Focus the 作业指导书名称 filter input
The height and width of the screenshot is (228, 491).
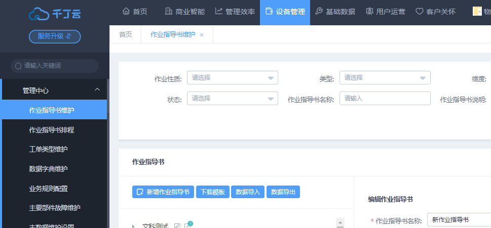[385, 99]
